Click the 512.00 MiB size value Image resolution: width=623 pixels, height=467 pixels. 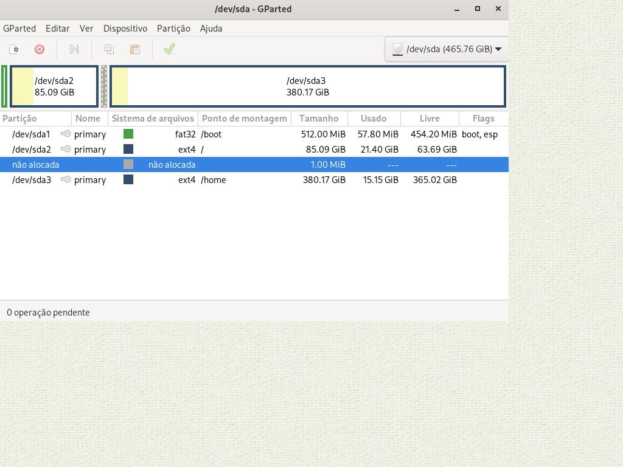tap(323, 134)
